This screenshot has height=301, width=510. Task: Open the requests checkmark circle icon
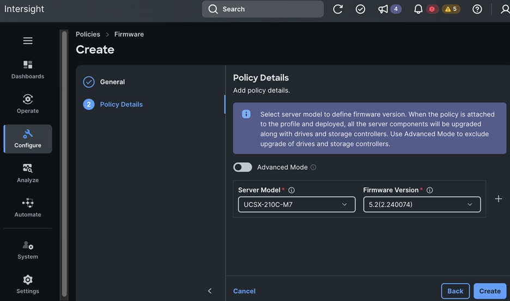(360, 9)
